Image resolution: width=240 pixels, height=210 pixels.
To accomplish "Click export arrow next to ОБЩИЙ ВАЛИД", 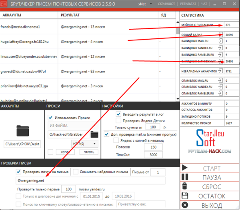I will [220, 35].
